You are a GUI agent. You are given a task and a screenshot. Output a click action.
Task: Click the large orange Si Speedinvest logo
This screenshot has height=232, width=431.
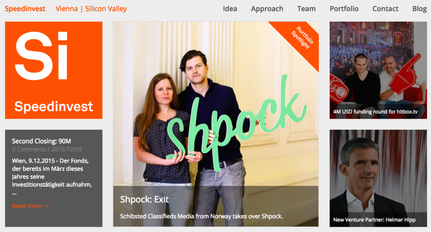click(54, 70)
